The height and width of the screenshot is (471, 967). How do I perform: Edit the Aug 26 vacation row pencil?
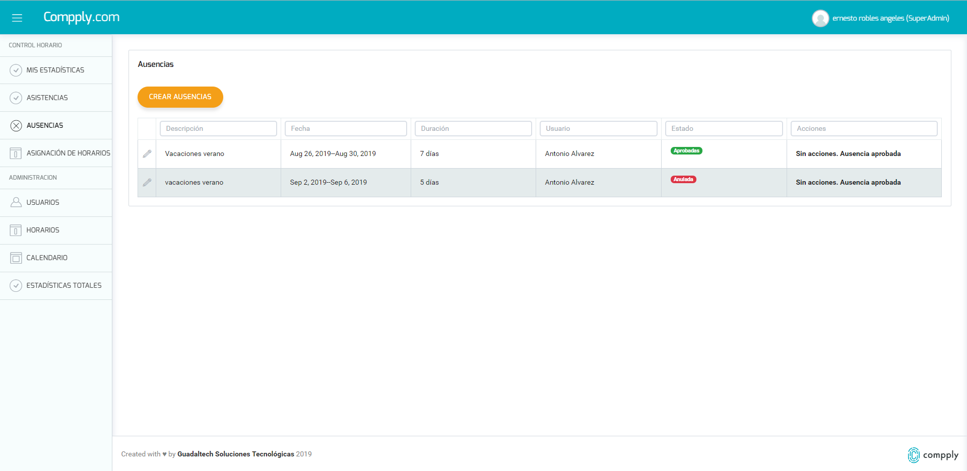pos(147,153)
